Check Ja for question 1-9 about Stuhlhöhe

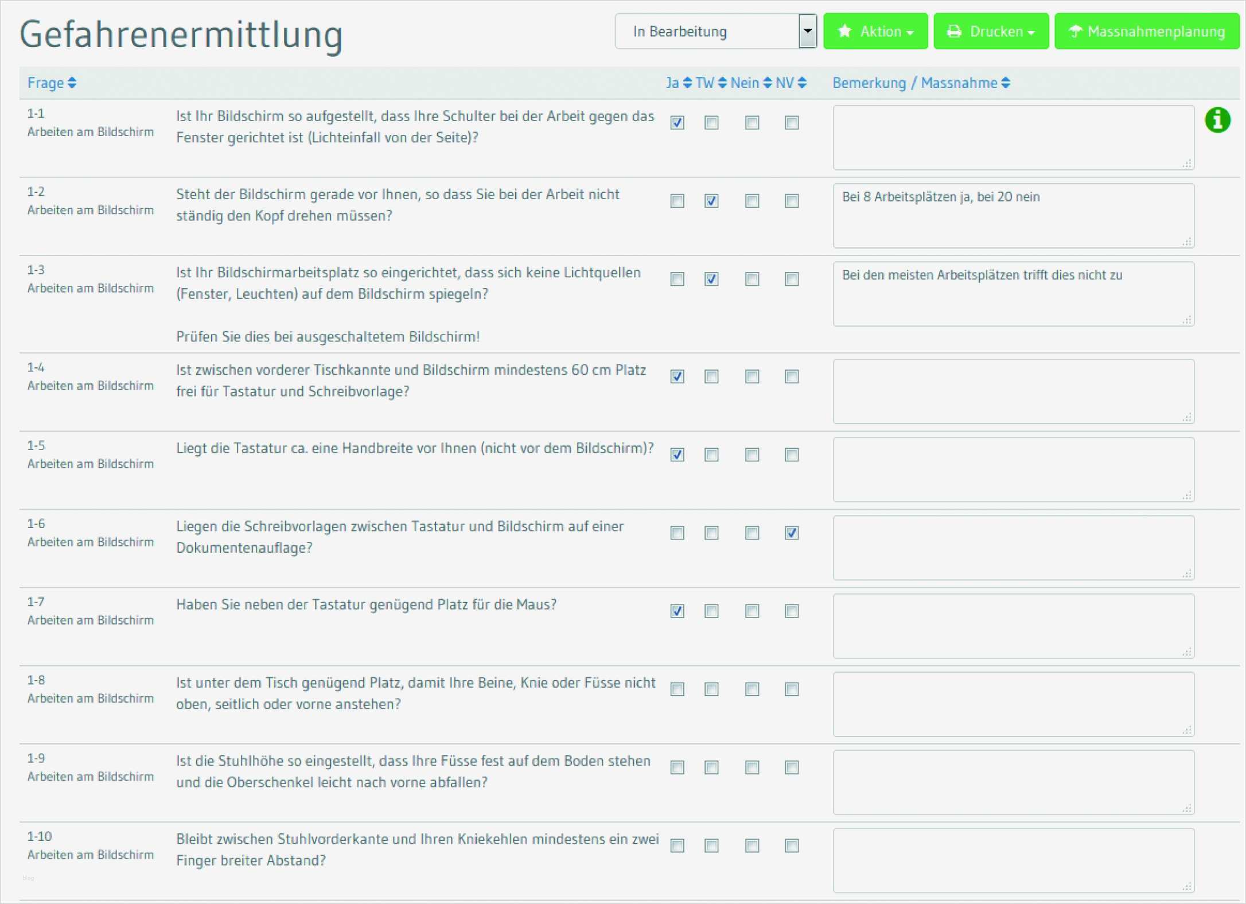tap(677, 768)
